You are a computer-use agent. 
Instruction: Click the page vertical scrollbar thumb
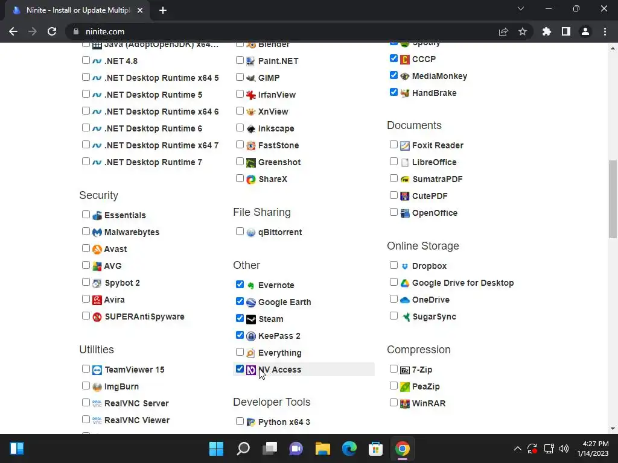pos(613,199)
